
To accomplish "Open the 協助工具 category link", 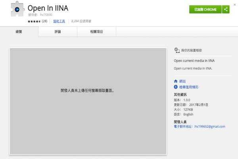I will [x=59, y=21].
